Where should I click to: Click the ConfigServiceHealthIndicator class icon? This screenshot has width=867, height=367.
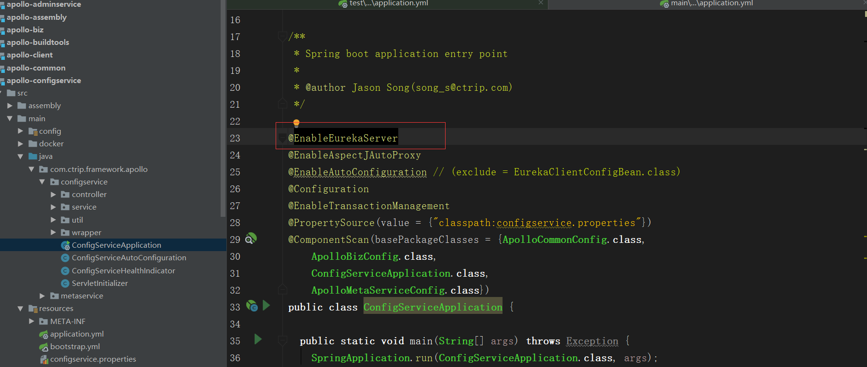pos(65,271)
